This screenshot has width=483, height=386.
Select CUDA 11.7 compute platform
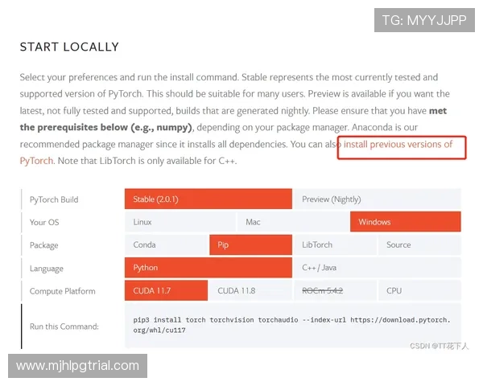166,291
